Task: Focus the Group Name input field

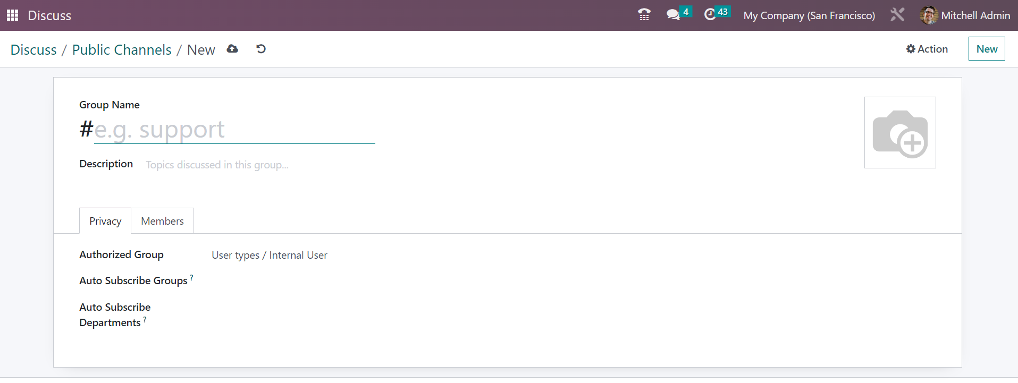Action: [234, 130]
